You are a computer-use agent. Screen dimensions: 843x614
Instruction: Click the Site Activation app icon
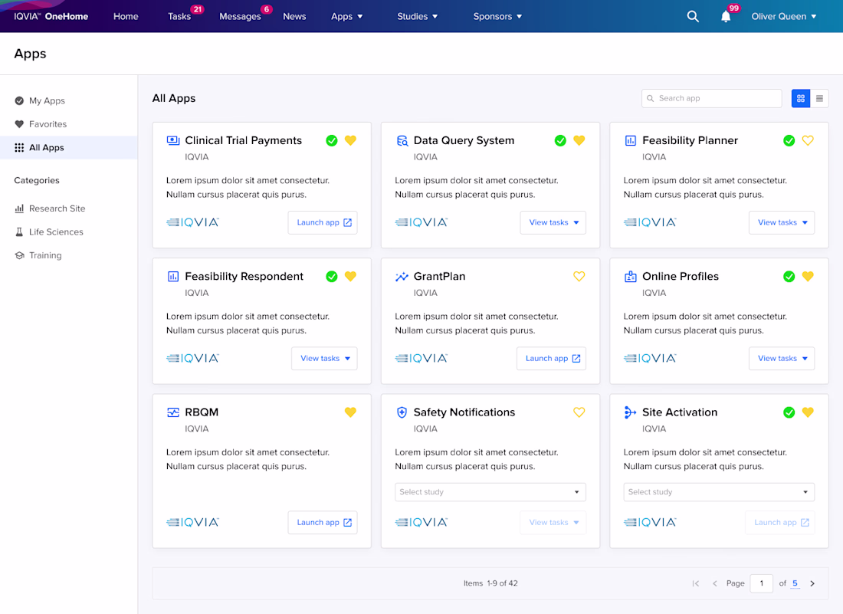point(630,412)
